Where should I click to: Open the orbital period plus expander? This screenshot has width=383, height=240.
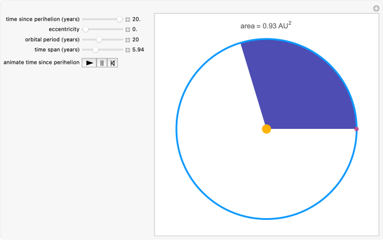pos(128,40)
